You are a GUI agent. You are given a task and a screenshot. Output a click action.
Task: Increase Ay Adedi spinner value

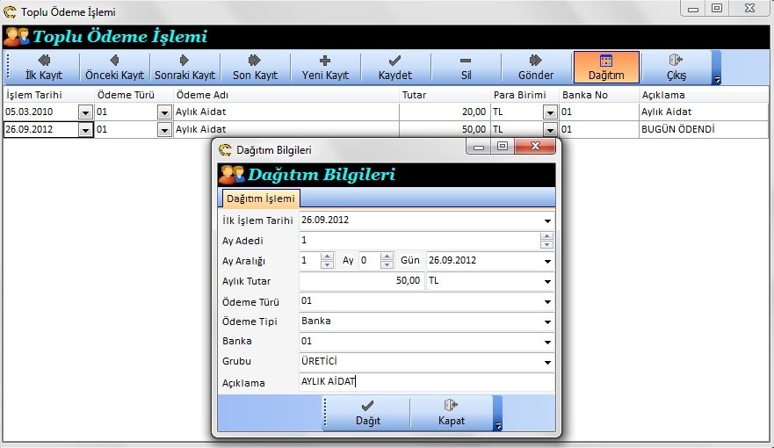(547, 236)
